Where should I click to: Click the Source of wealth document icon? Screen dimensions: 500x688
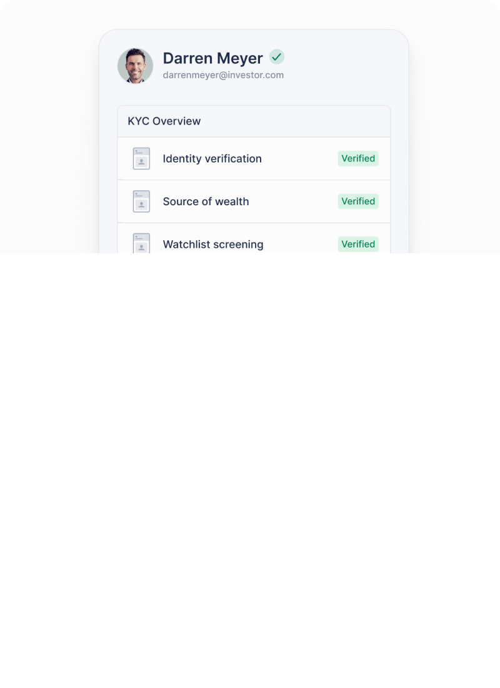tap(141, 201)
